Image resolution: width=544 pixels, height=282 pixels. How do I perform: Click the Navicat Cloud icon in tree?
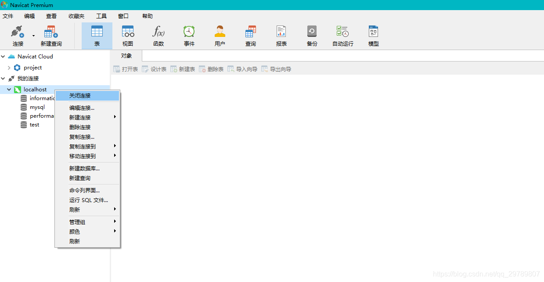(x=11, y=56)
